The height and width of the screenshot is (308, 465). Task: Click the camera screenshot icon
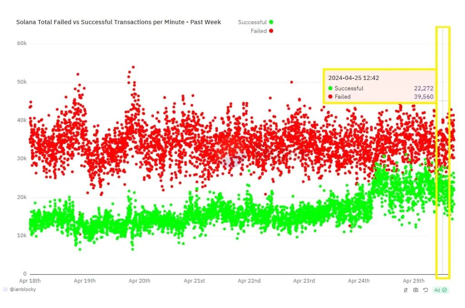tap(416, 290)
